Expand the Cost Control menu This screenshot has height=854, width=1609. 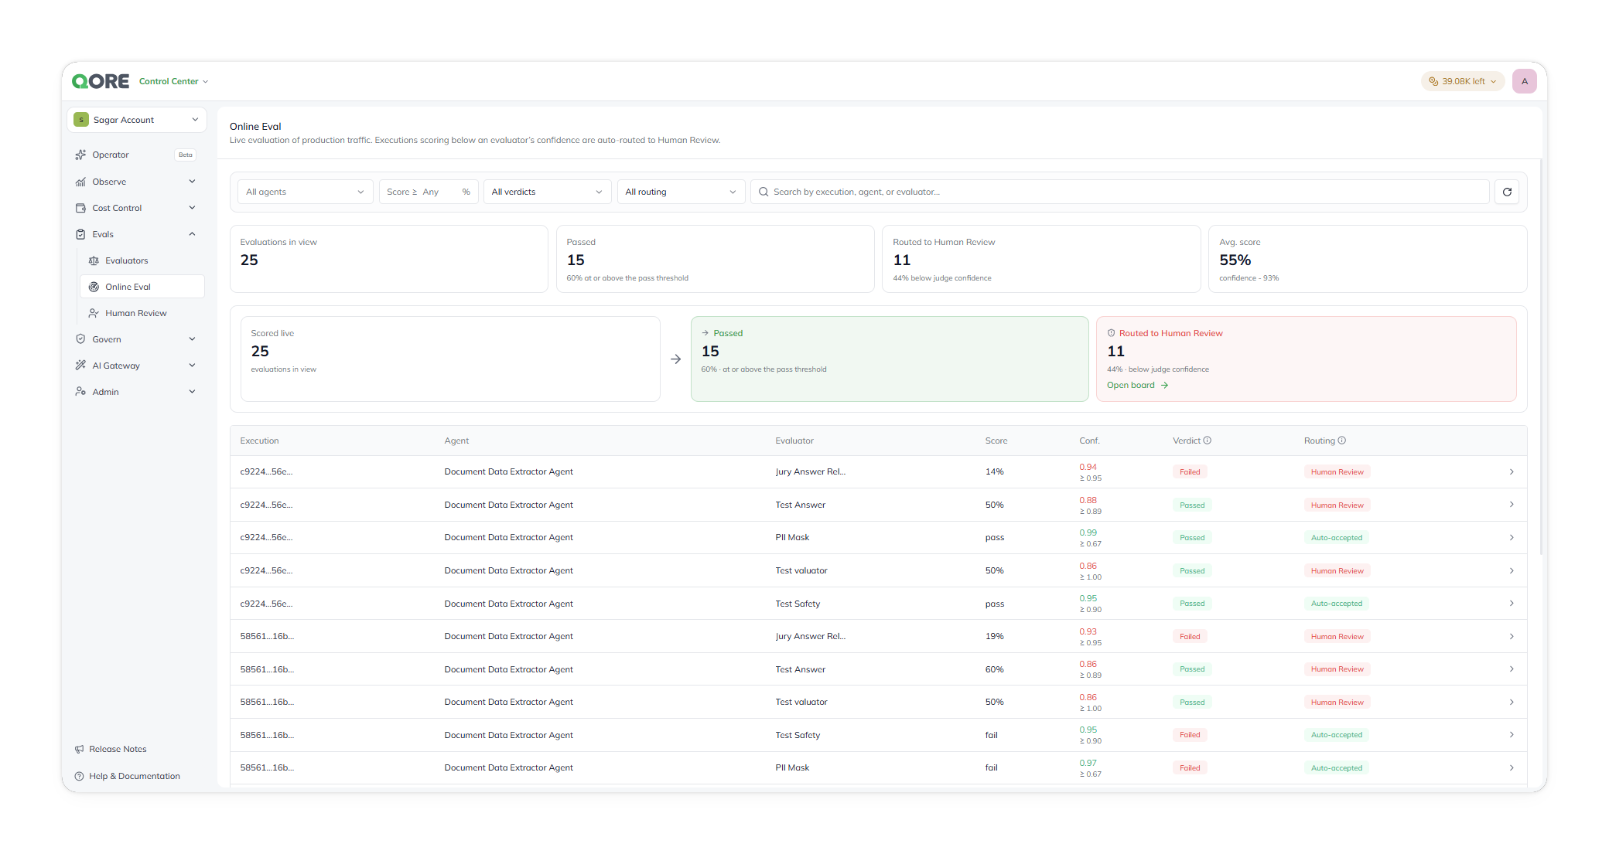click(136, 208)
